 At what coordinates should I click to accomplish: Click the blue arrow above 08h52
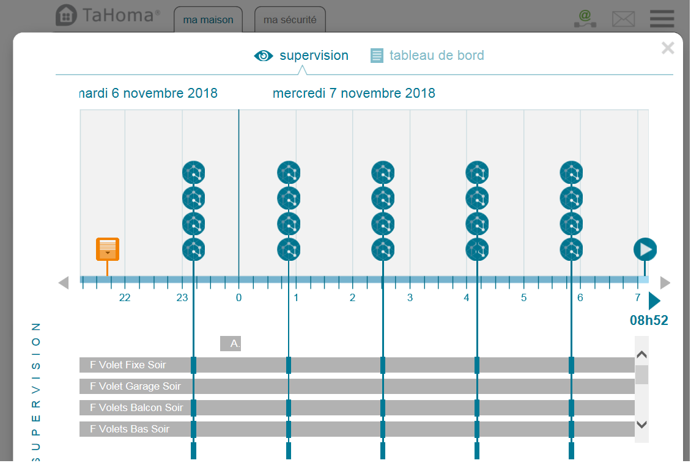point(654,301)
